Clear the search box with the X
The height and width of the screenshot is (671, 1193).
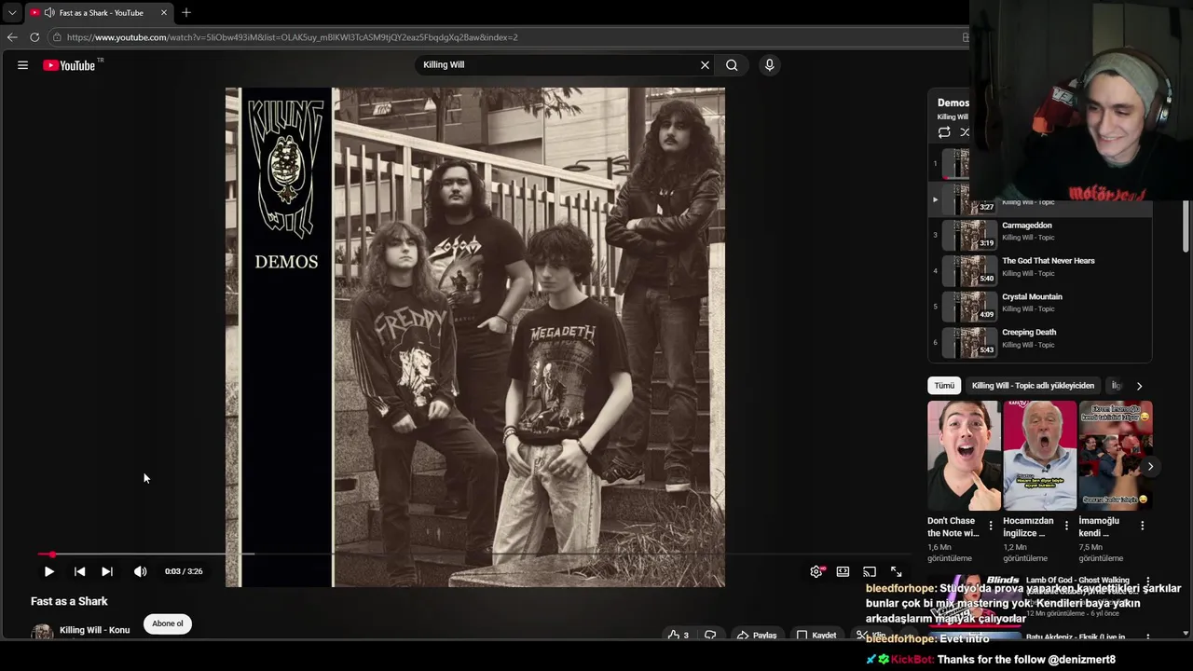tap(705, 65)
